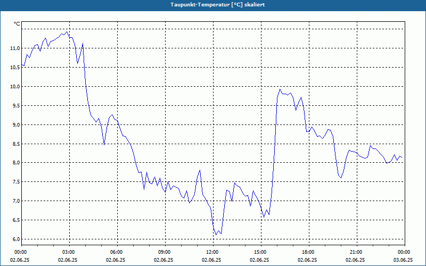The width and height of the screenshot is (426, 266).
Task: Pick the 8,5 y-axis label
Action: [x=17, y=144]
